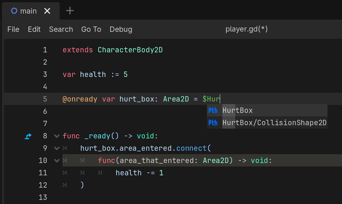Click line number 5 in gutter
Image resolution: width=342 pixels, height=204 pixels.
coord(45,99)
